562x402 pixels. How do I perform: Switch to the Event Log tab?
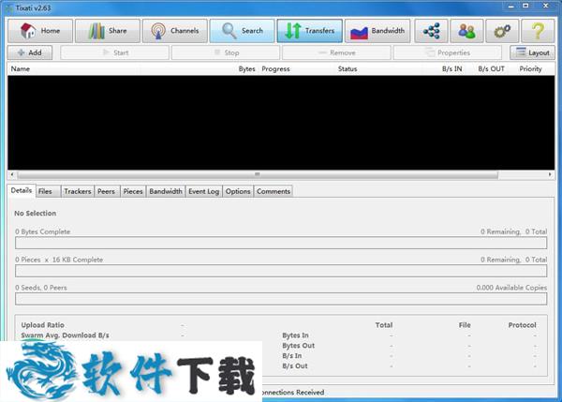tap(203, 191)
